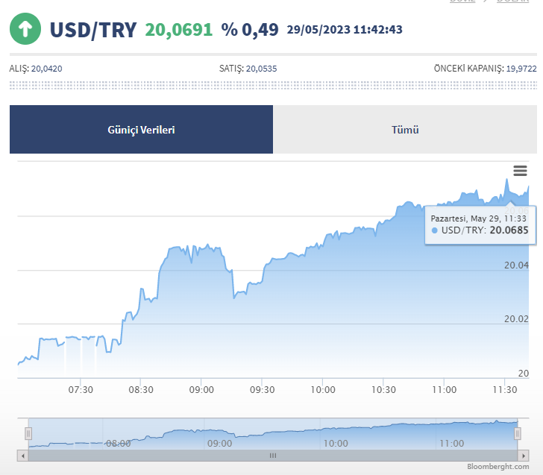543x475 pixels.
Task: Click the tooltip value 20.0685
Action: (x=509, y=230)
